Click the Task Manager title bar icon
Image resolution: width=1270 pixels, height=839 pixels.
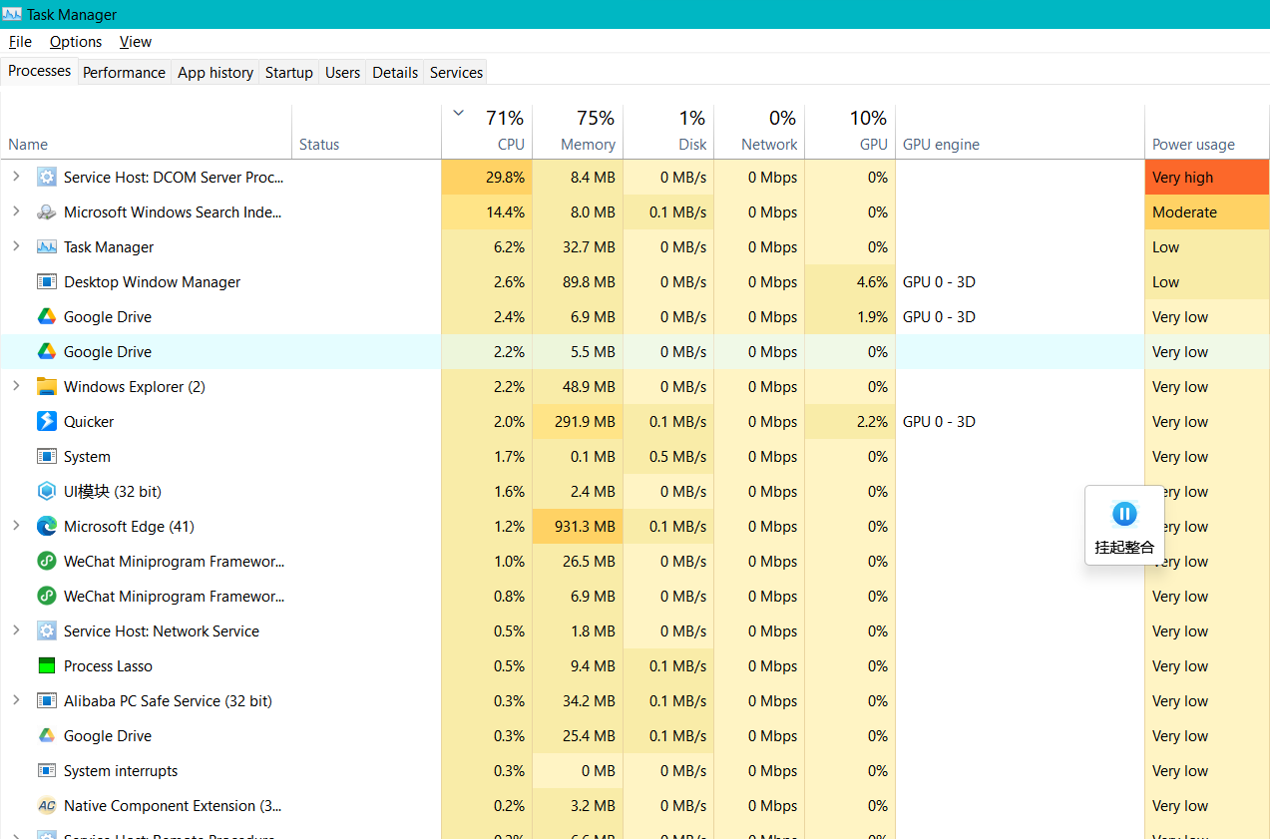click(x=12, y=14)
